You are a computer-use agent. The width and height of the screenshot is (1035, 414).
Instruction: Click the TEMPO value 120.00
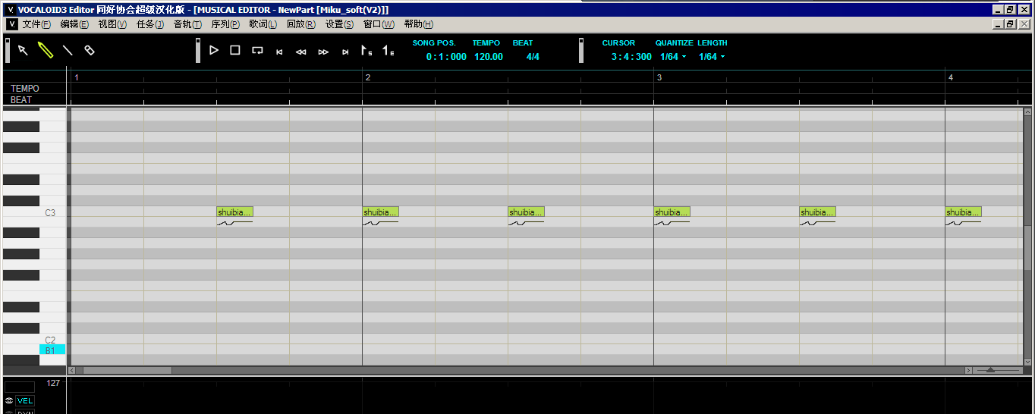(x=488, y=57)
